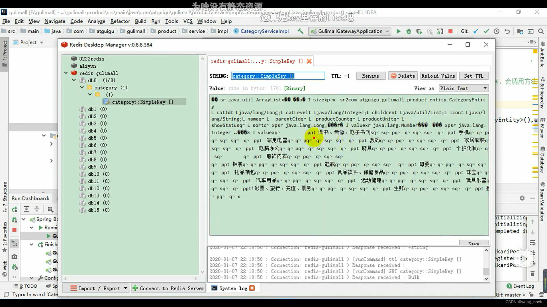Open the Maven side panel
547x307 pixels.
542,128
